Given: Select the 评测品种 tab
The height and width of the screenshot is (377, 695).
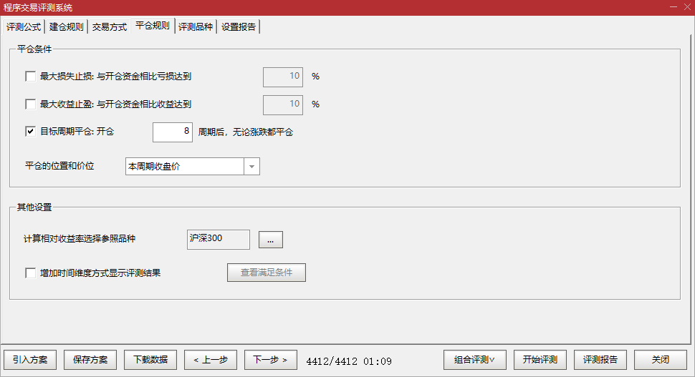Looking at the screenshot, I should pos(195,27).
